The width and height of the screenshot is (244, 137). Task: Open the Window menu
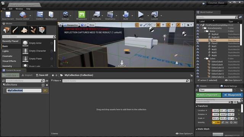[x=19, y=9]
